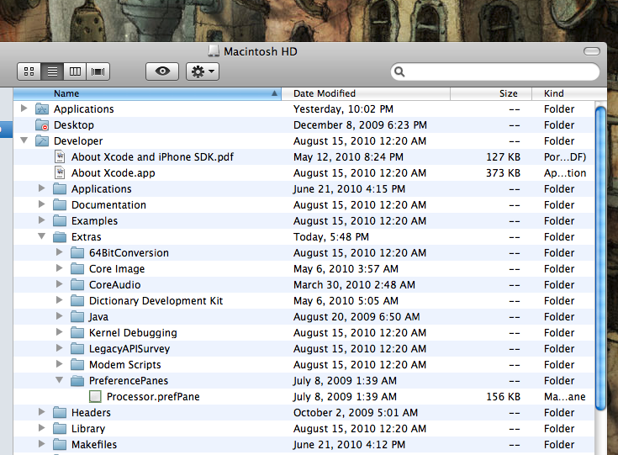This screenshot has width=618, height=455.
Task: Expand the Modem Scripts folder
Action: [59, 363]
